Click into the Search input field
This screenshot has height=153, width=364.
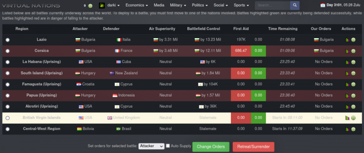point(273,5)
